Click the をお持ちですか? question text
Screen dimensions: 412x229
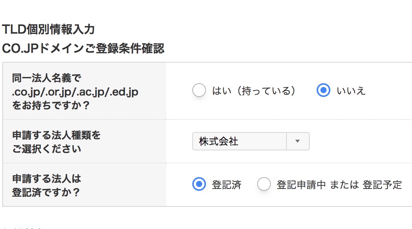click(x=51, y=105)
